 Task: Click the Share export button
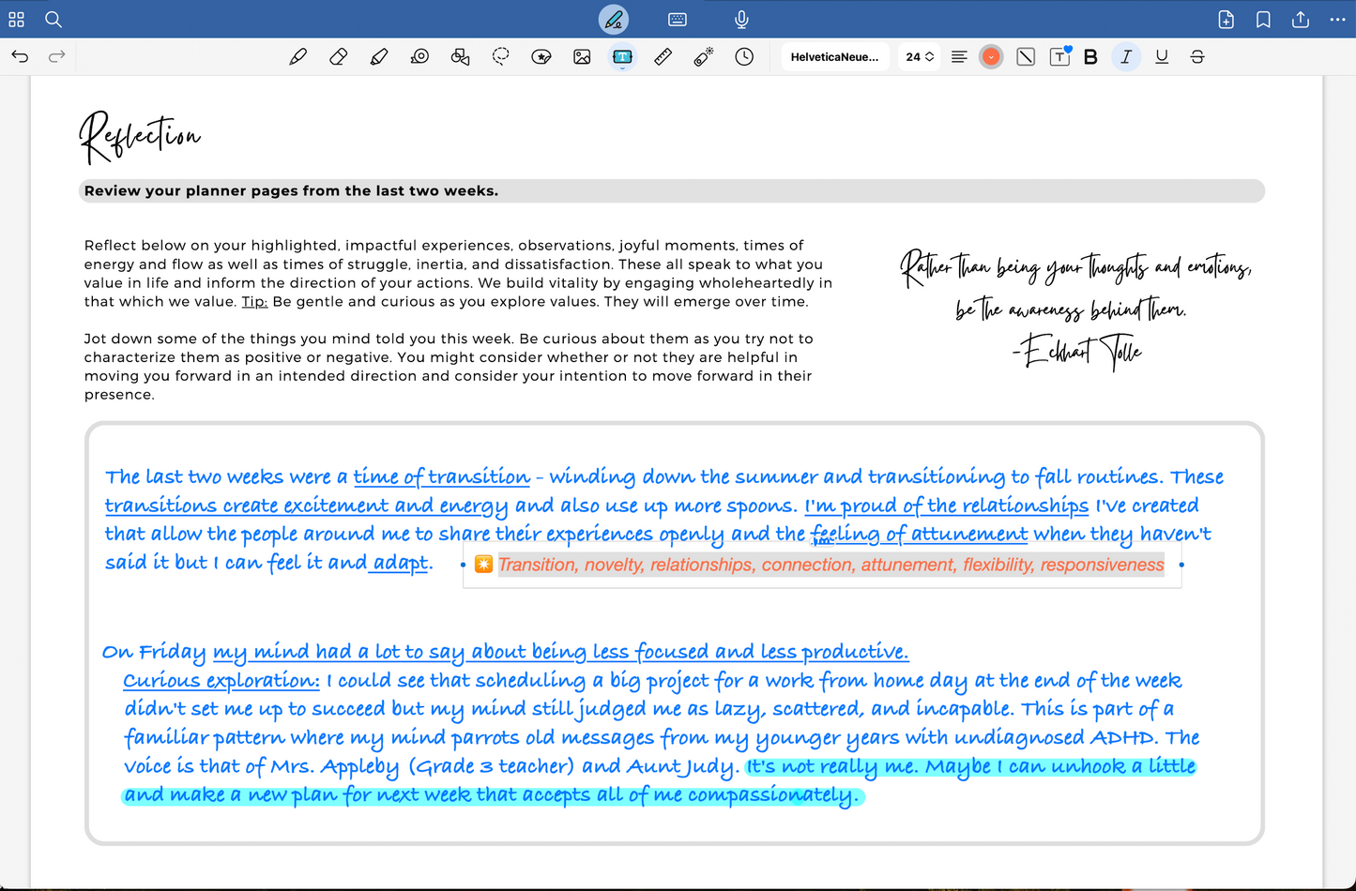(x=1301, y=20)
